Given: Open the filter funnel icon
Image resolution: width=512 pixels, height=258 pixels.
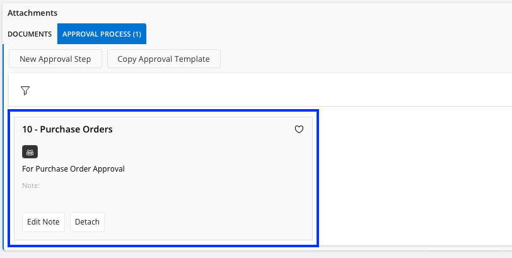Looking at the screenshot, I should tap(25, 91).
